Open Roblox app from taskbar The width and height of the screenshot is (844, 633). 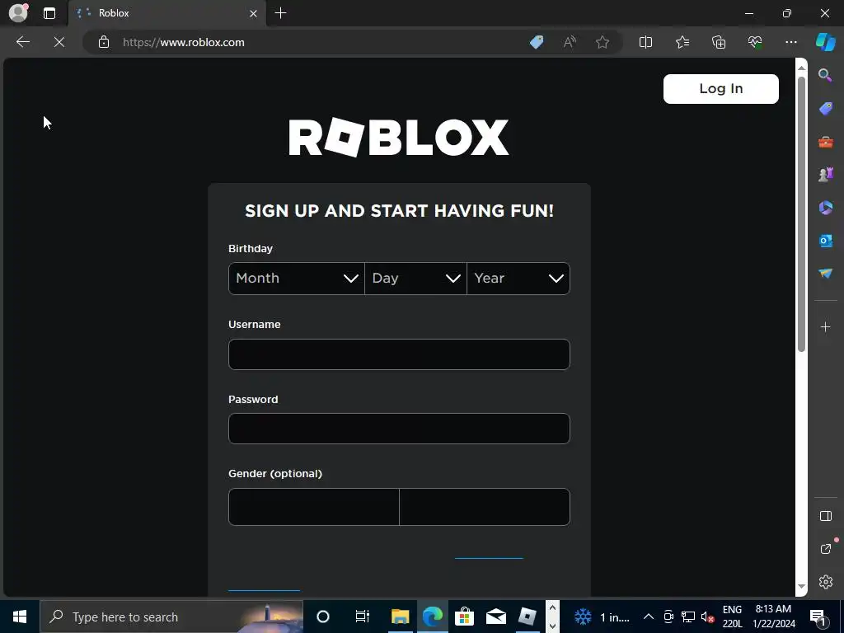[x=527, y=617]
